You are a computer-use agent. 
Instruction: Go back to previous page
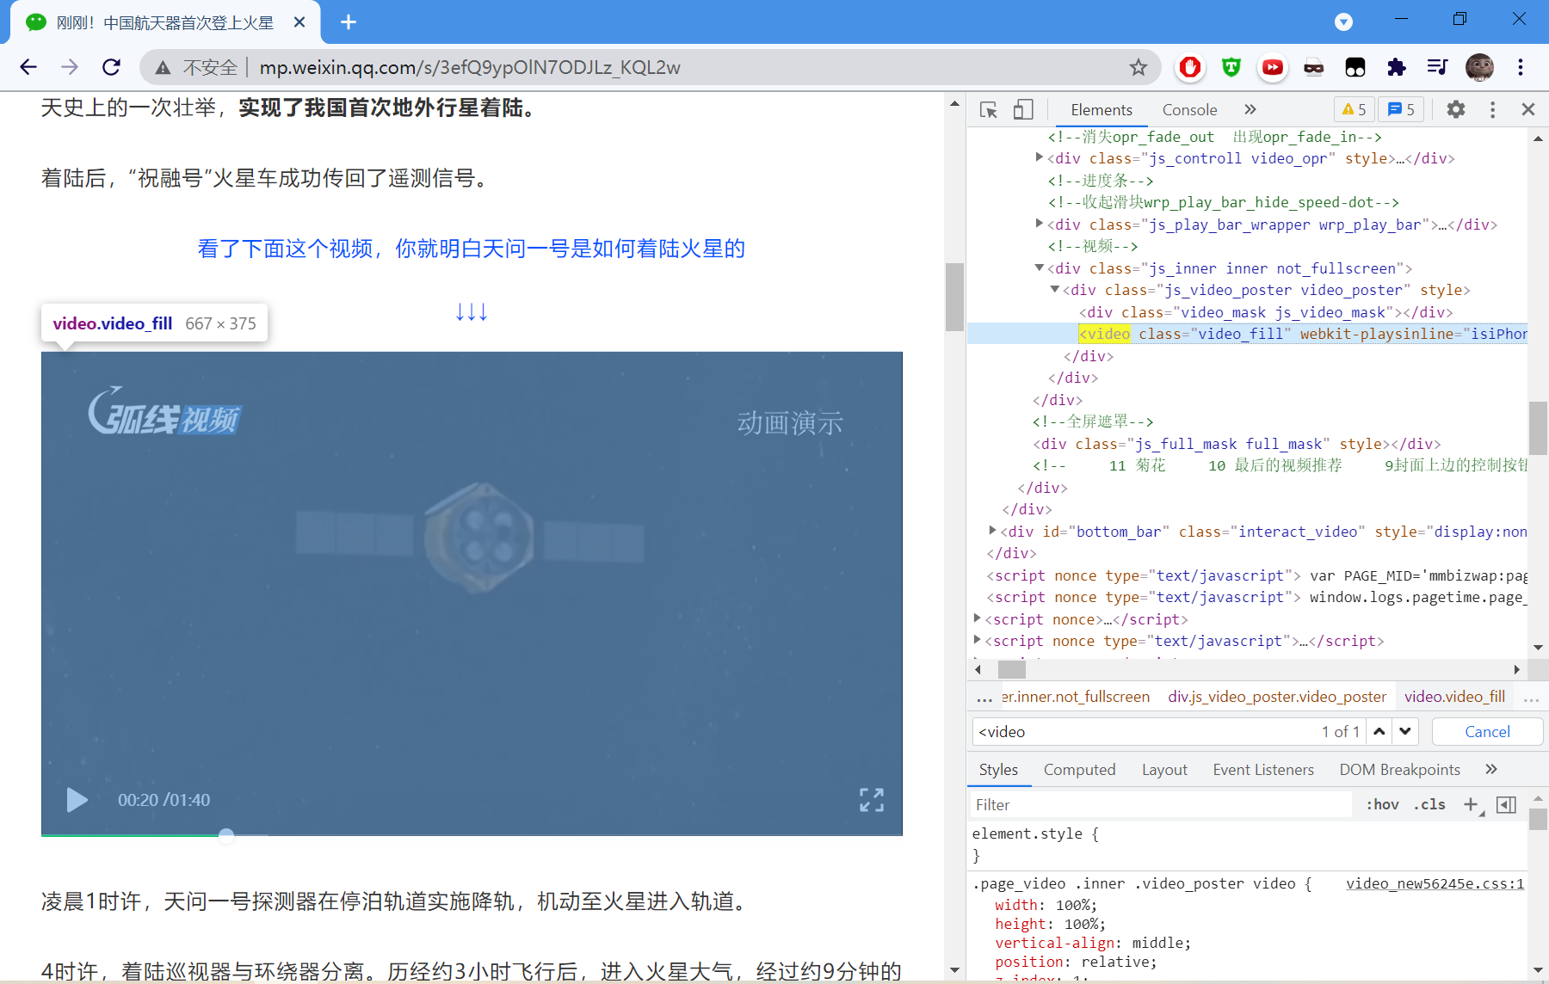pos(28,67)
